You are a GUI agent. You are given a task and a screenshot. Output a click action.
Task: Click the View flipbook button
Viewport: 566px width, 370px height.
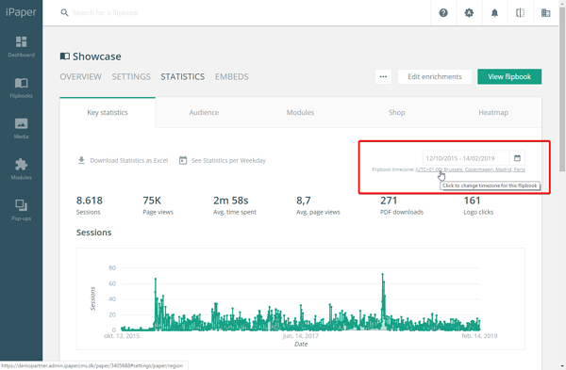pos(509,77)
